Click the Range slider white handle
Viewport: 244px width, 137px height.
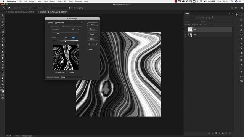click(65, 41)
